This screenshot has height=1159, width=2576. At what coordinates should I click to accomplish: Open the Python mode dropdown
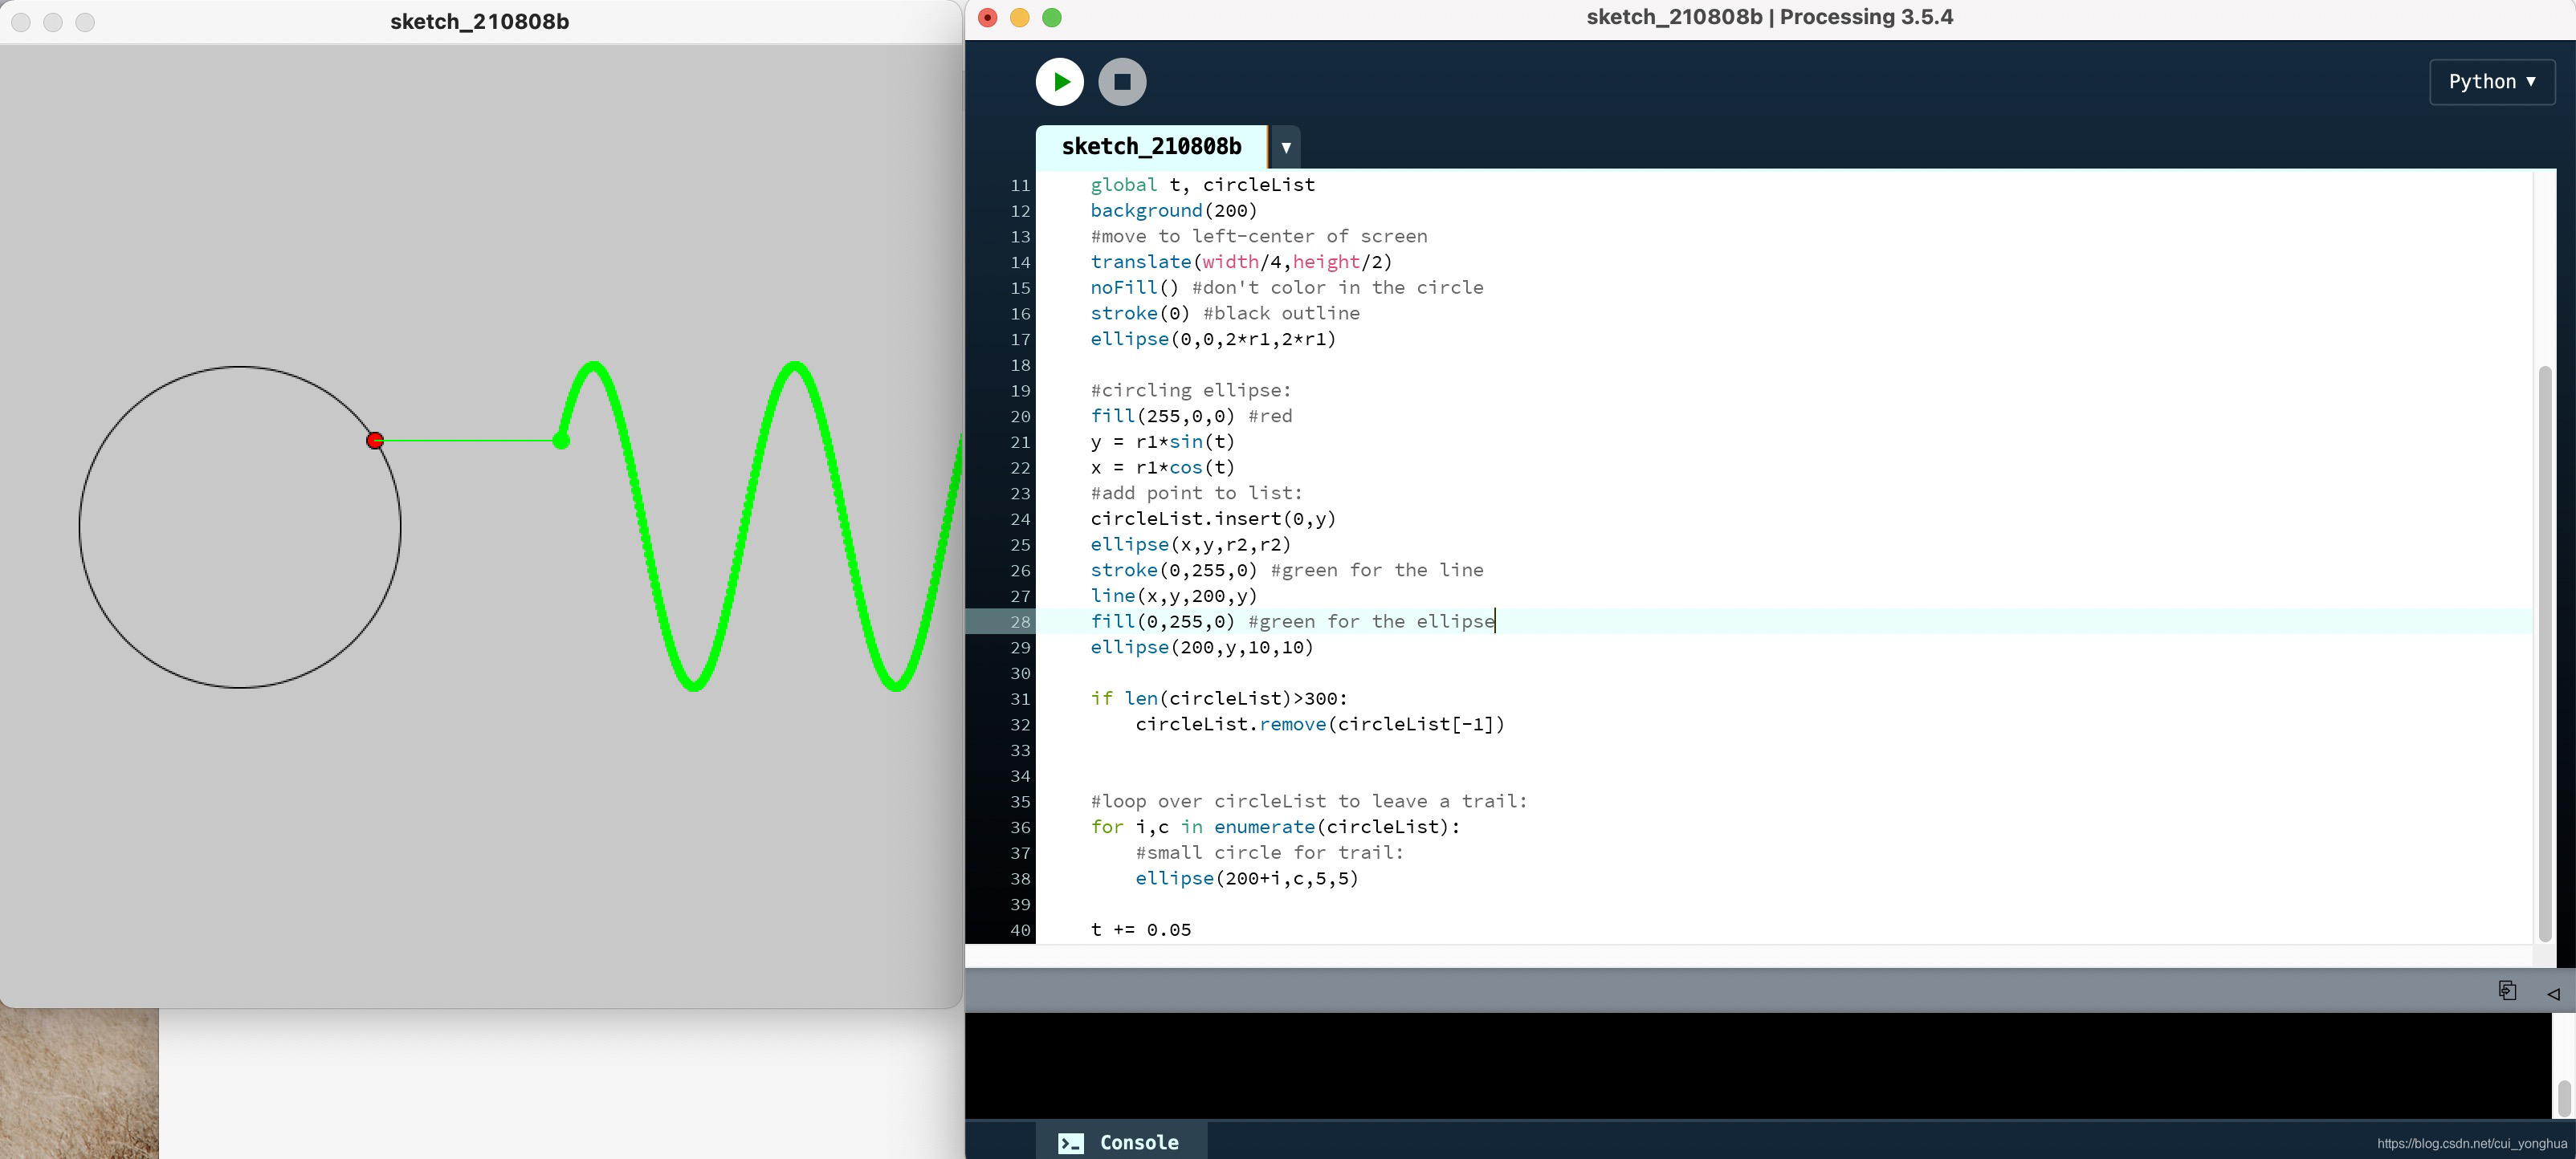[x=2492, y=82]
